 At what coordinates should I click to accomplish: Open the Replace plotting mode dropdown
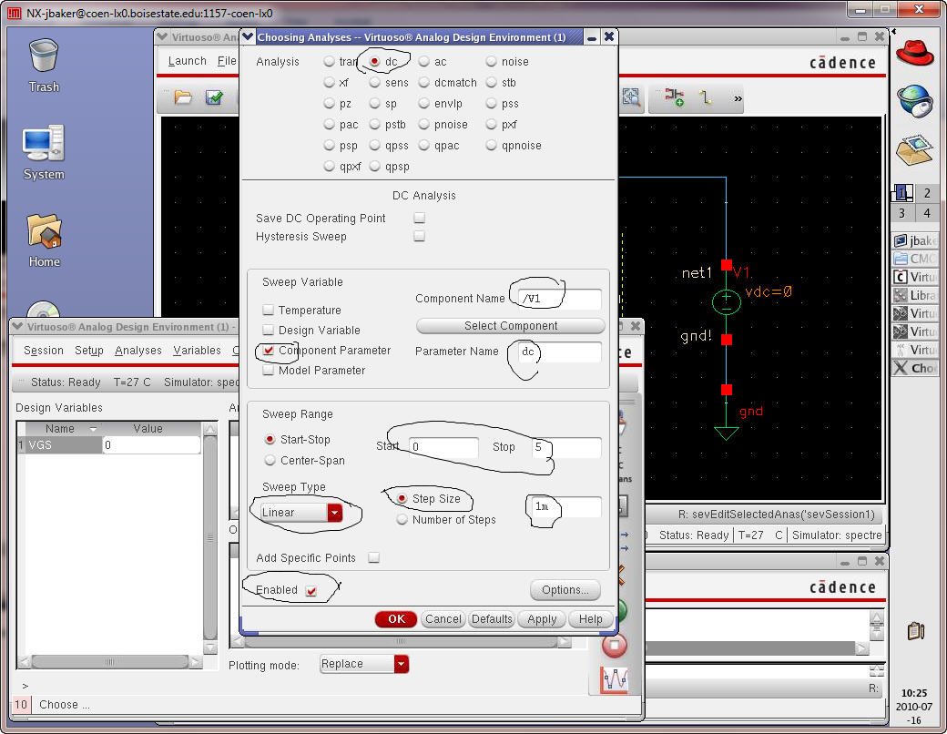point(364,664)
